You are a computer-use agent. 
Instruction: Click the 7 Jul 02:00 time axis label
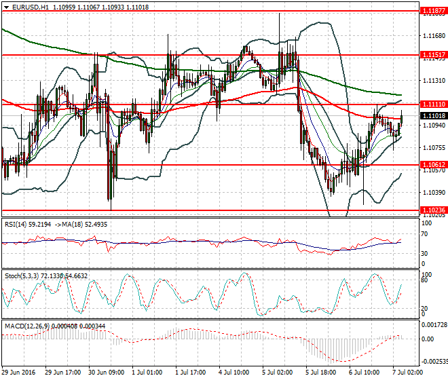(407, 373)
